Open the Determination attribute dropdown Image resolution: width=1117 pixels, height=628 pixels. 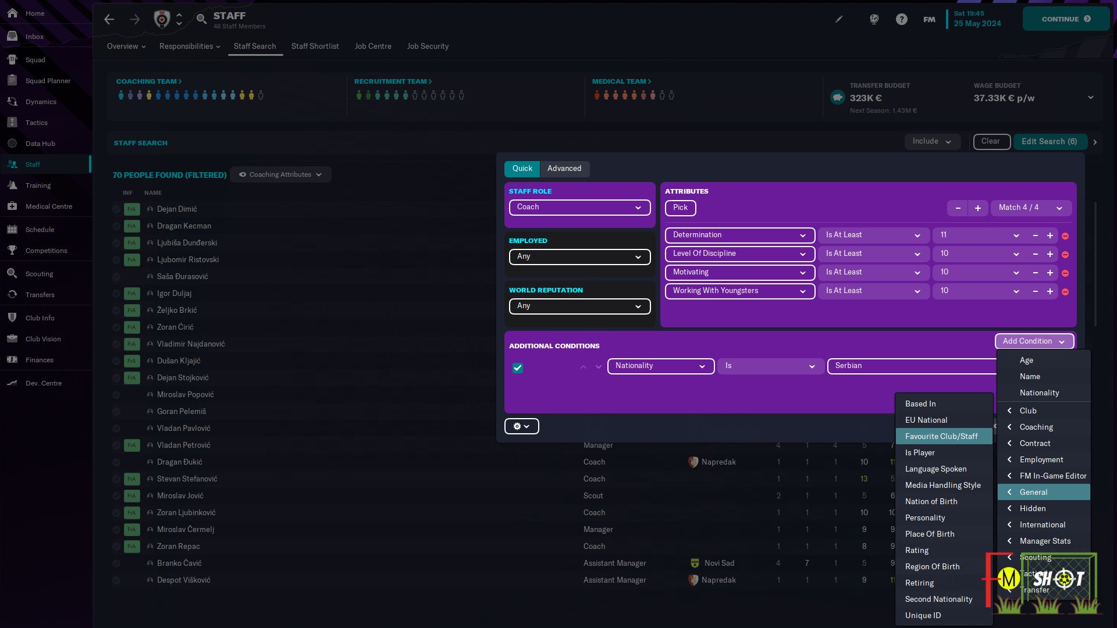click(x=739, y=235)
